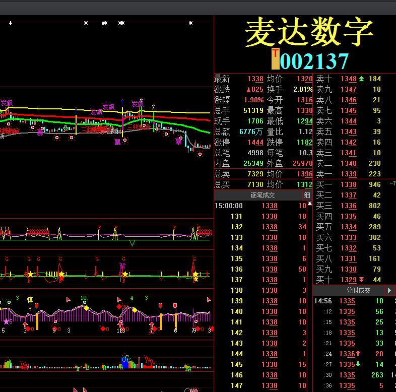The width and height of the screenshot is (396, 392).
Task: Select the 换手 2.01% value
Action: pos(303,89)
